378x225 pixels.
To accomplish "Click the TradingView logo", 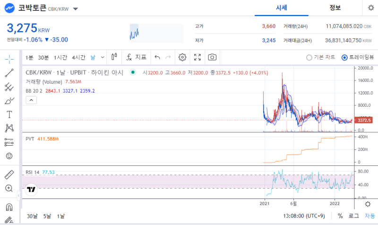I will click(31, 189).
